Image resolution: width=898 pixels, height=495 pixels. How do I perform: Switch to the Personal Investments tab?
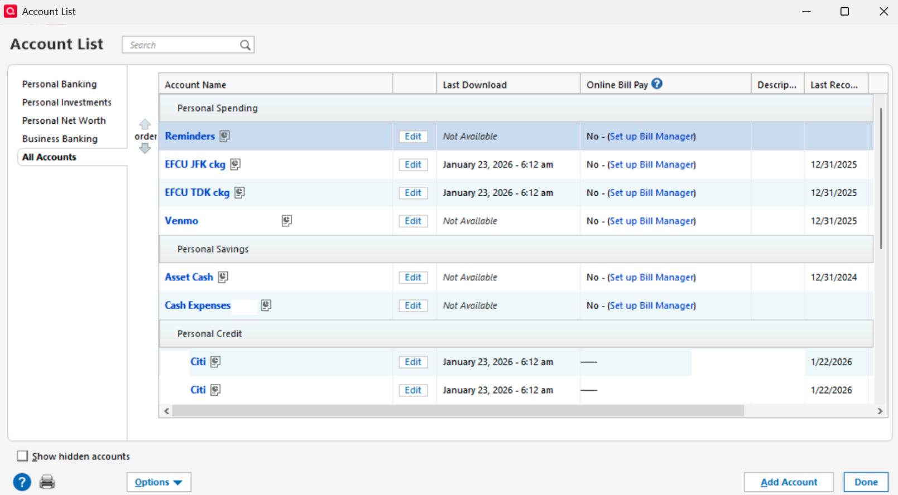pyautogui.click(x=67, y=103)
